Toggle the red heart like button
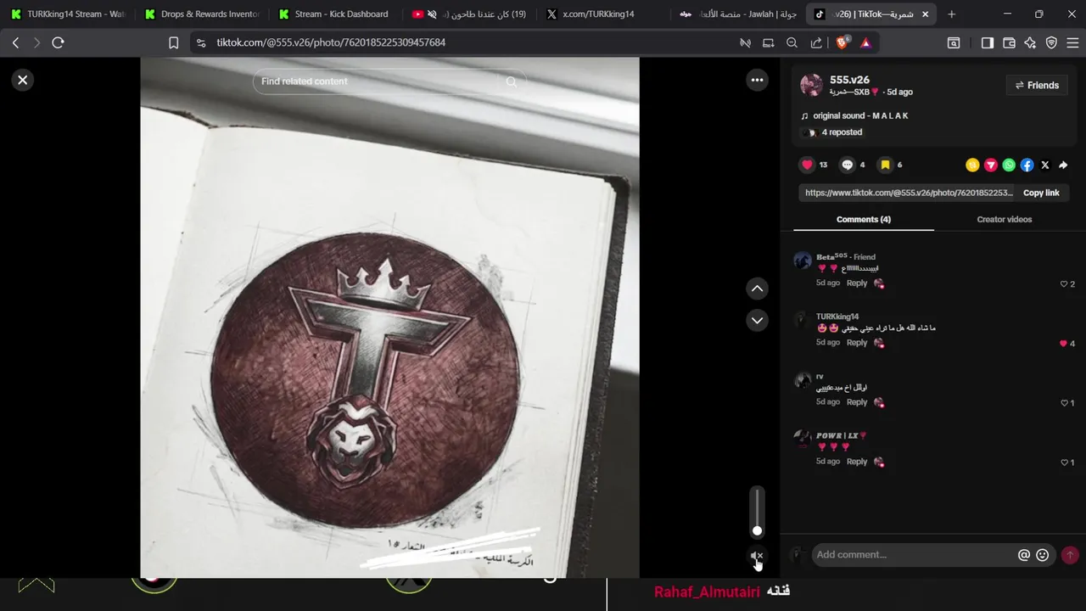 point(807,165)
